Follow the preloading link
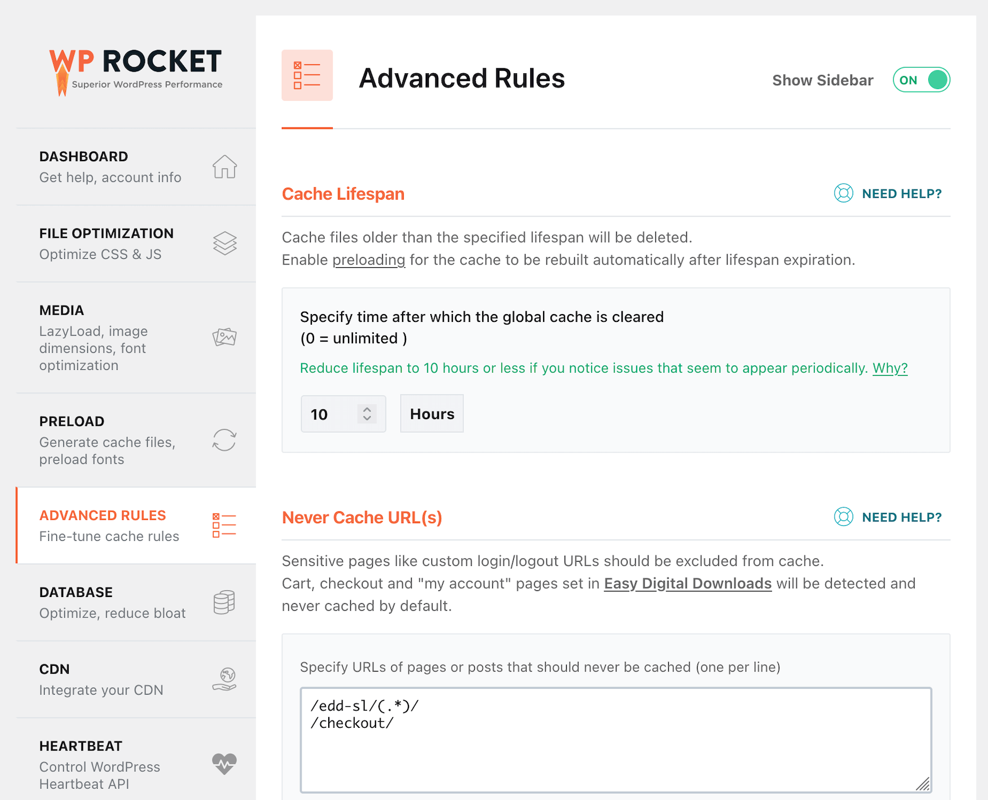The height and width of the screenshot is (800, 988). tap(369, 260)
